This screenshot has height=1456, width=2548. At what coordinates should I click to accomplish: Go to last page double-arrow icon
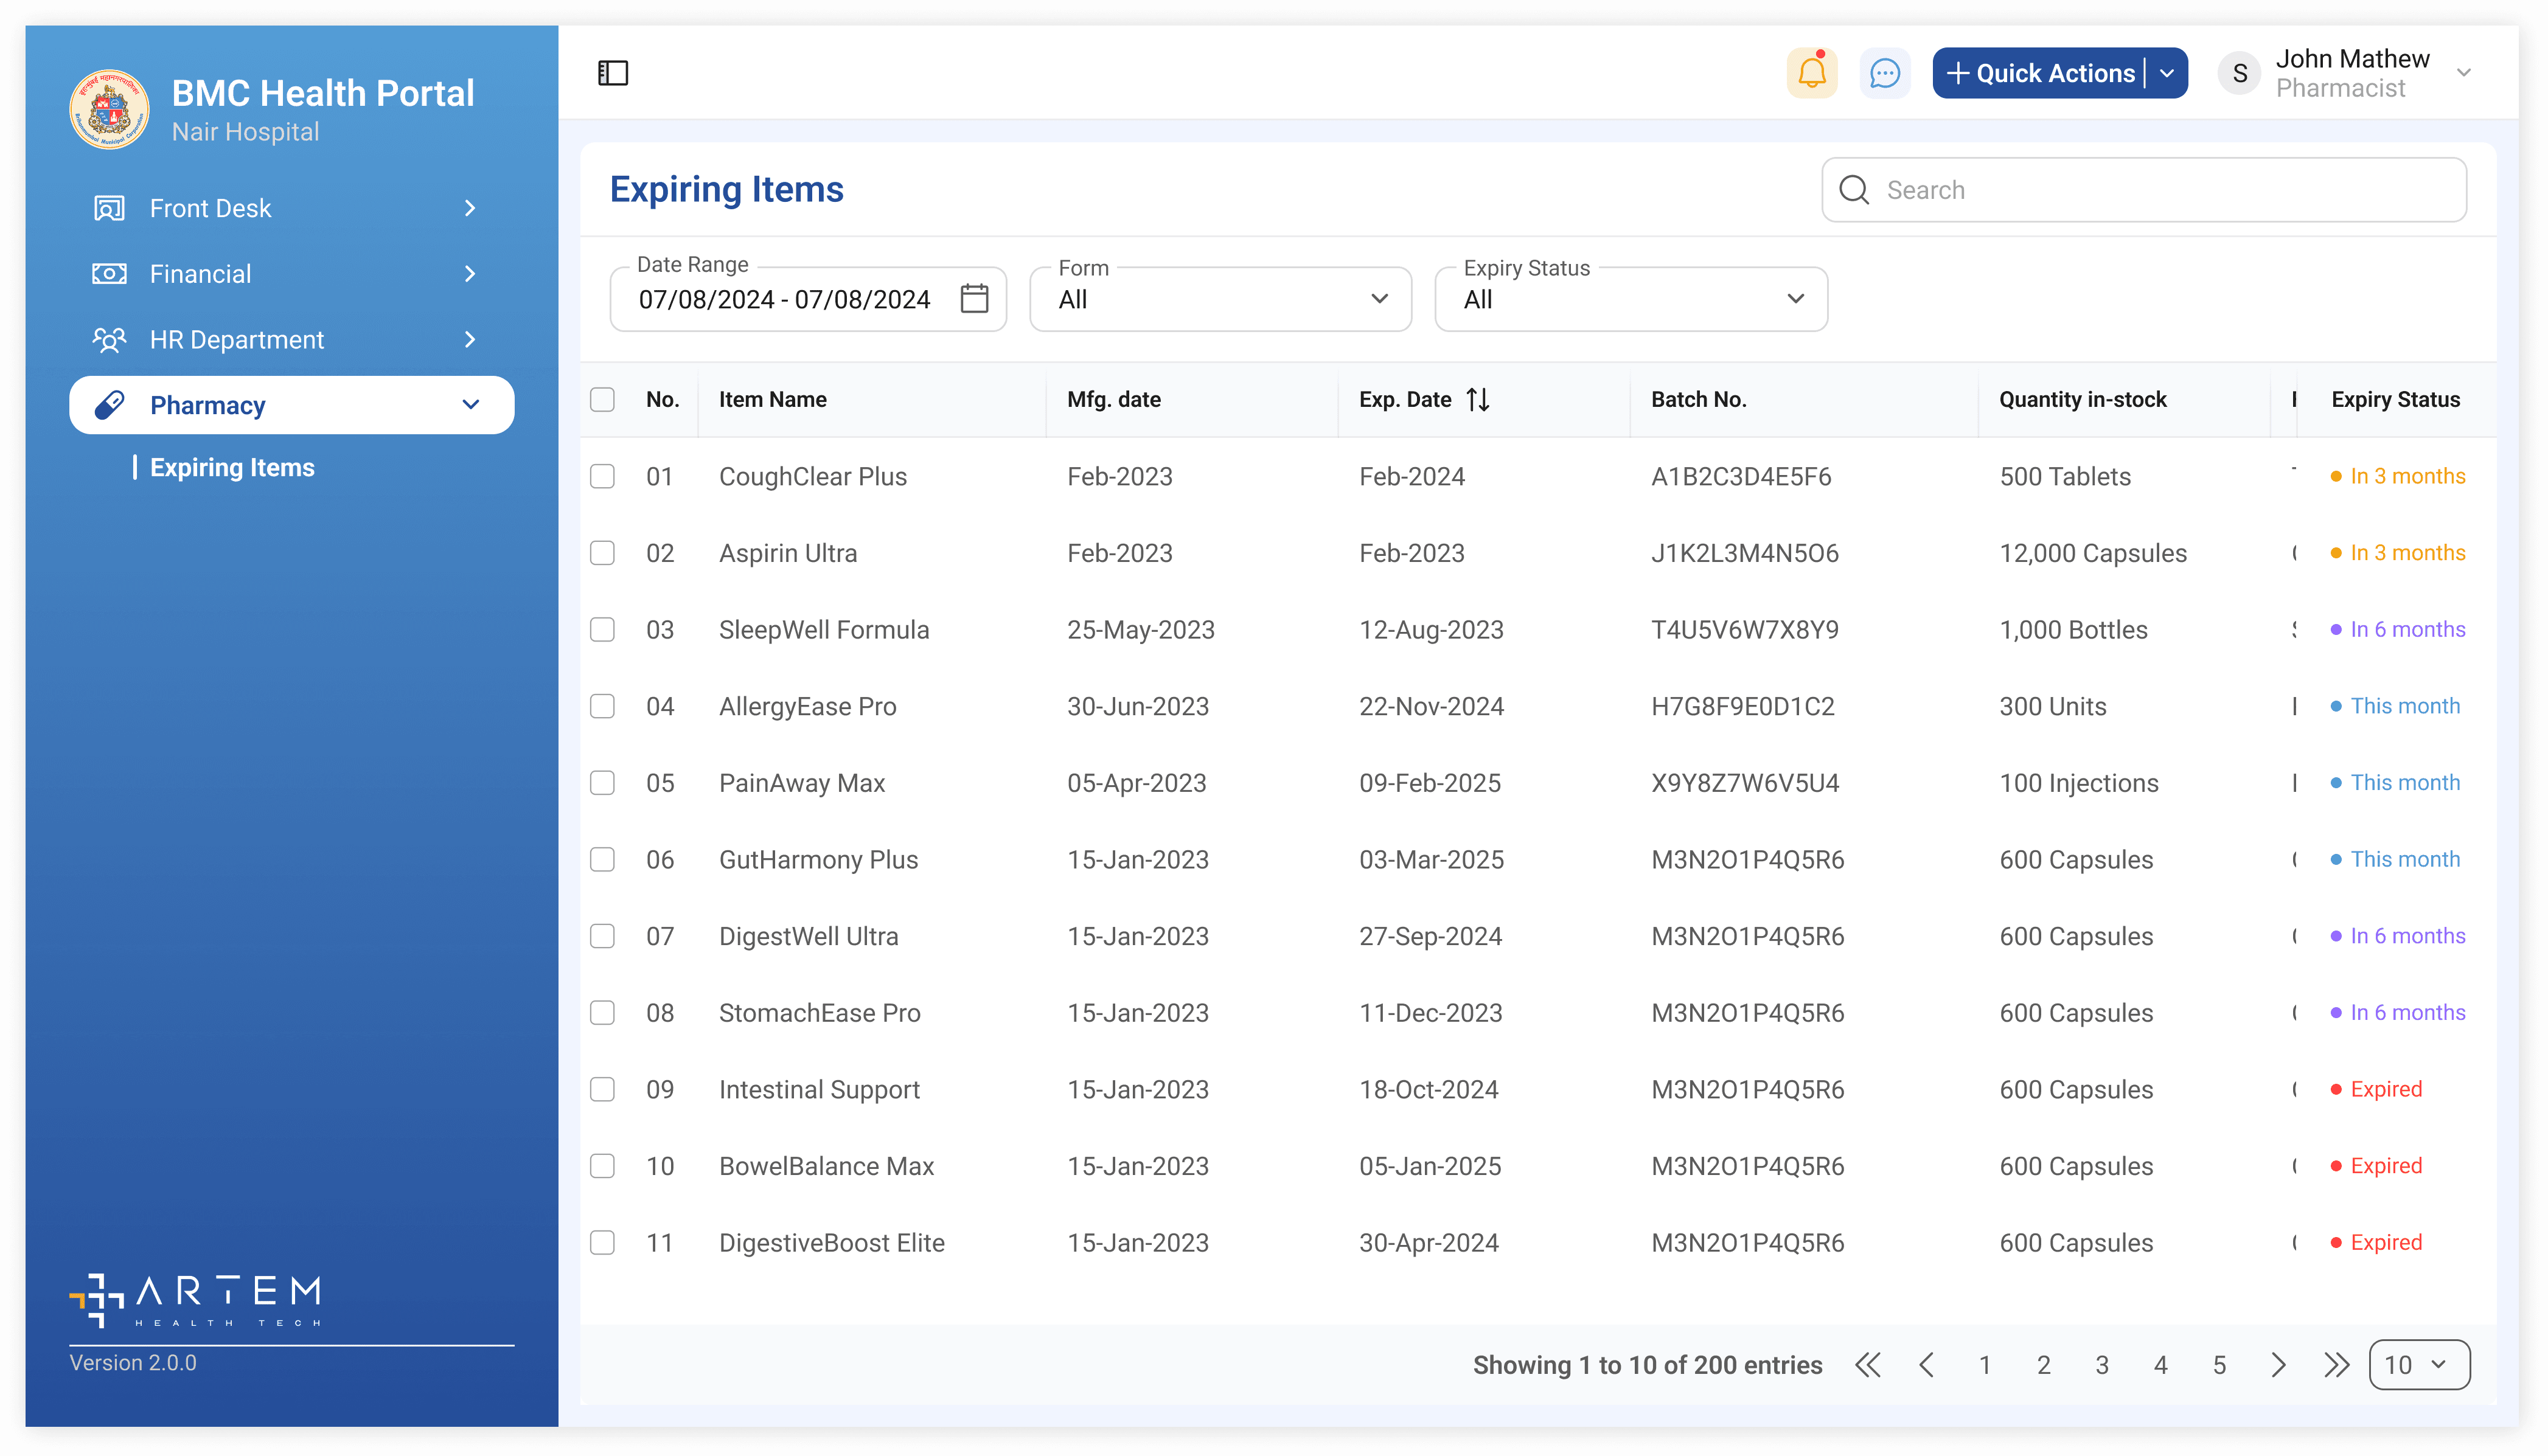pyautogui.click(x=2336, y=1364)
